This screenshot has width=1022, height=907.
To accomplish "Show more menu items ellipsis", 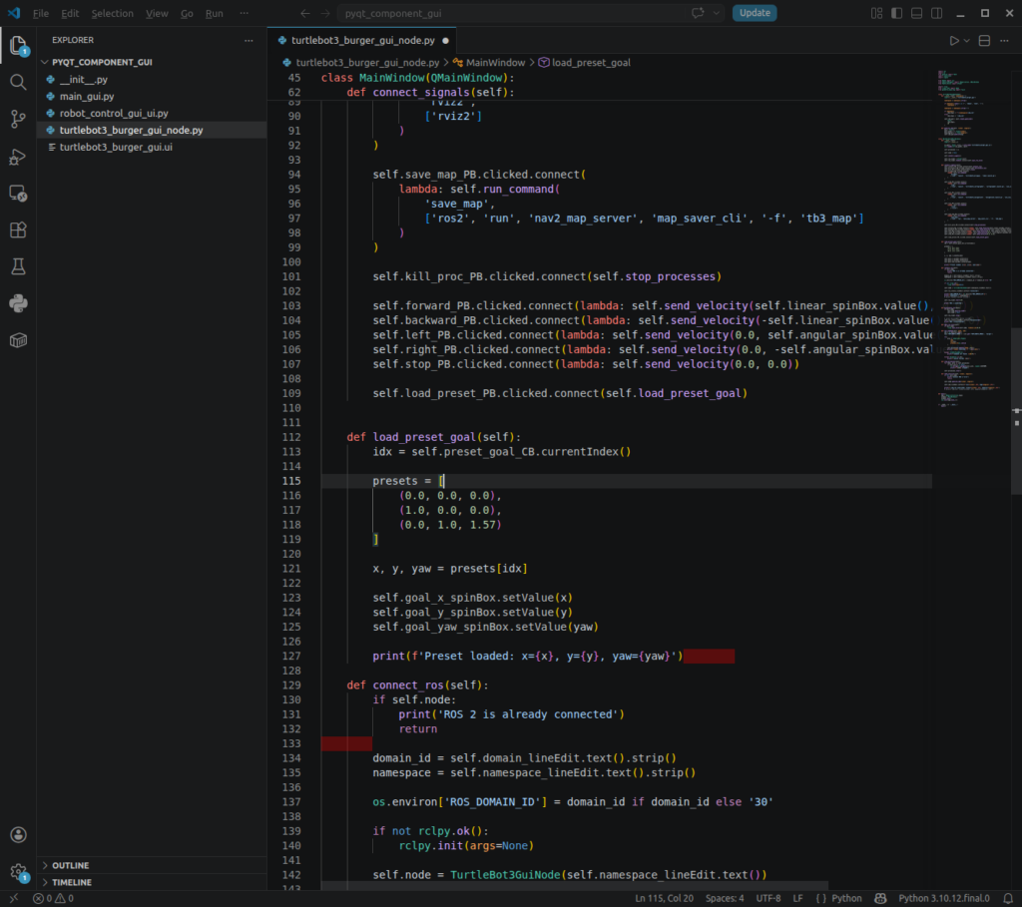I will pyautogui.click(x=244, y=13).
